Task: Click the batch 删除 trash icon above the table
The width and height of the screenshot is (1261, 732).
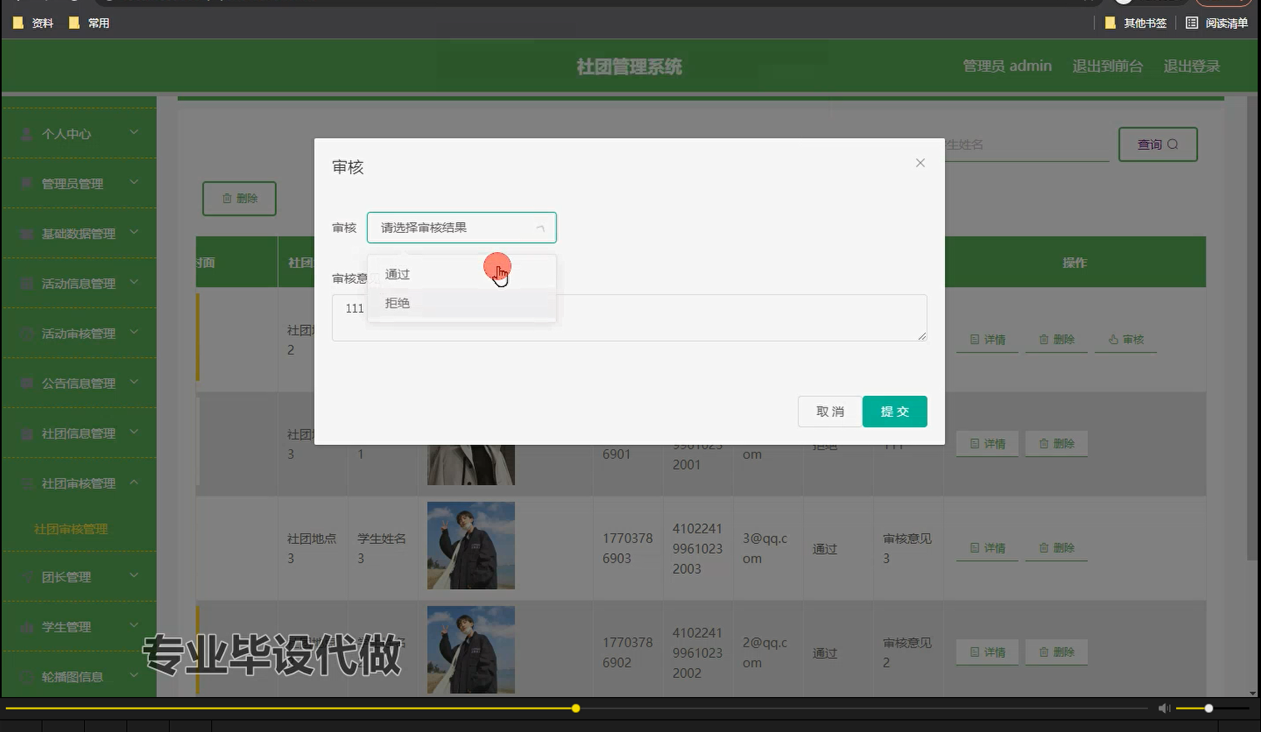Action: pos(227,198)
